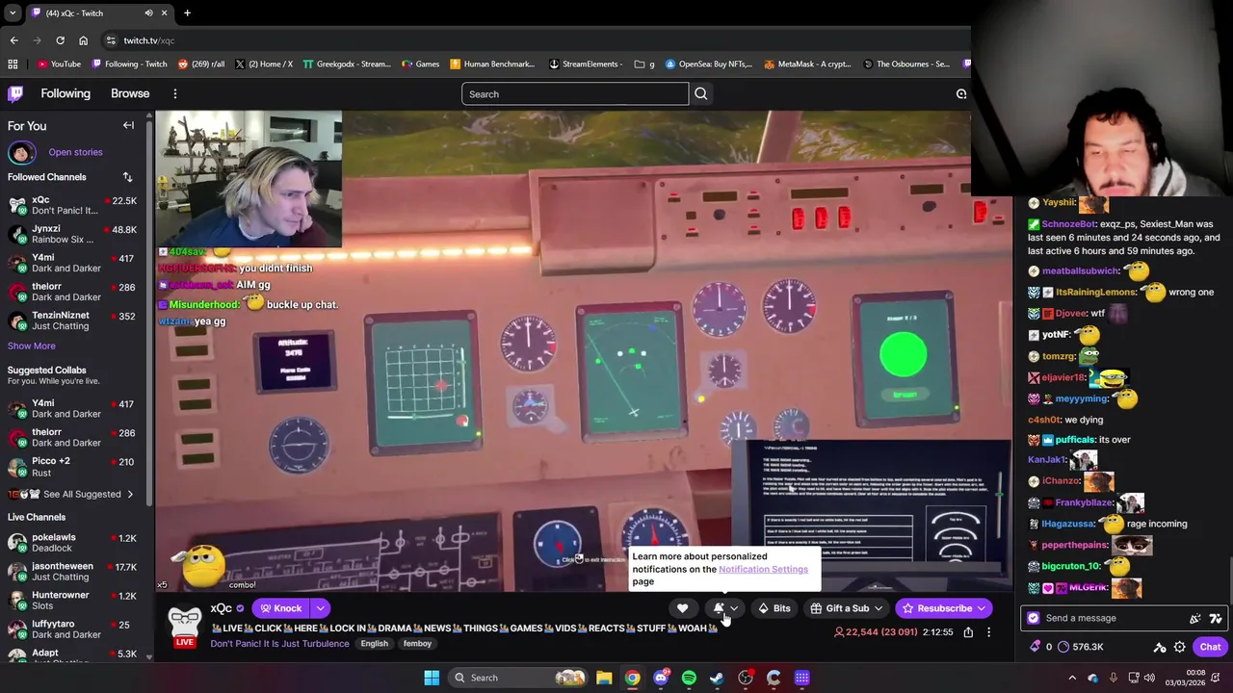Click the mod tools hammer icon
Viewport: 1233px width, 693px height.
pyautogui.click(x=1160, y=647)
